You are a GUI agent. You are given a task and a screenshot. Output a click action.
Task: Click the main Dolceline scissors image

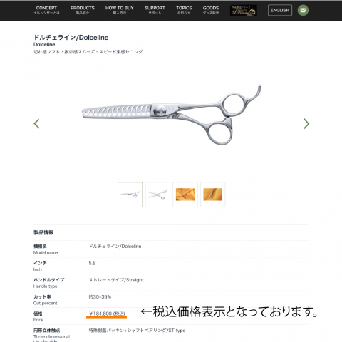click(171, 115)
